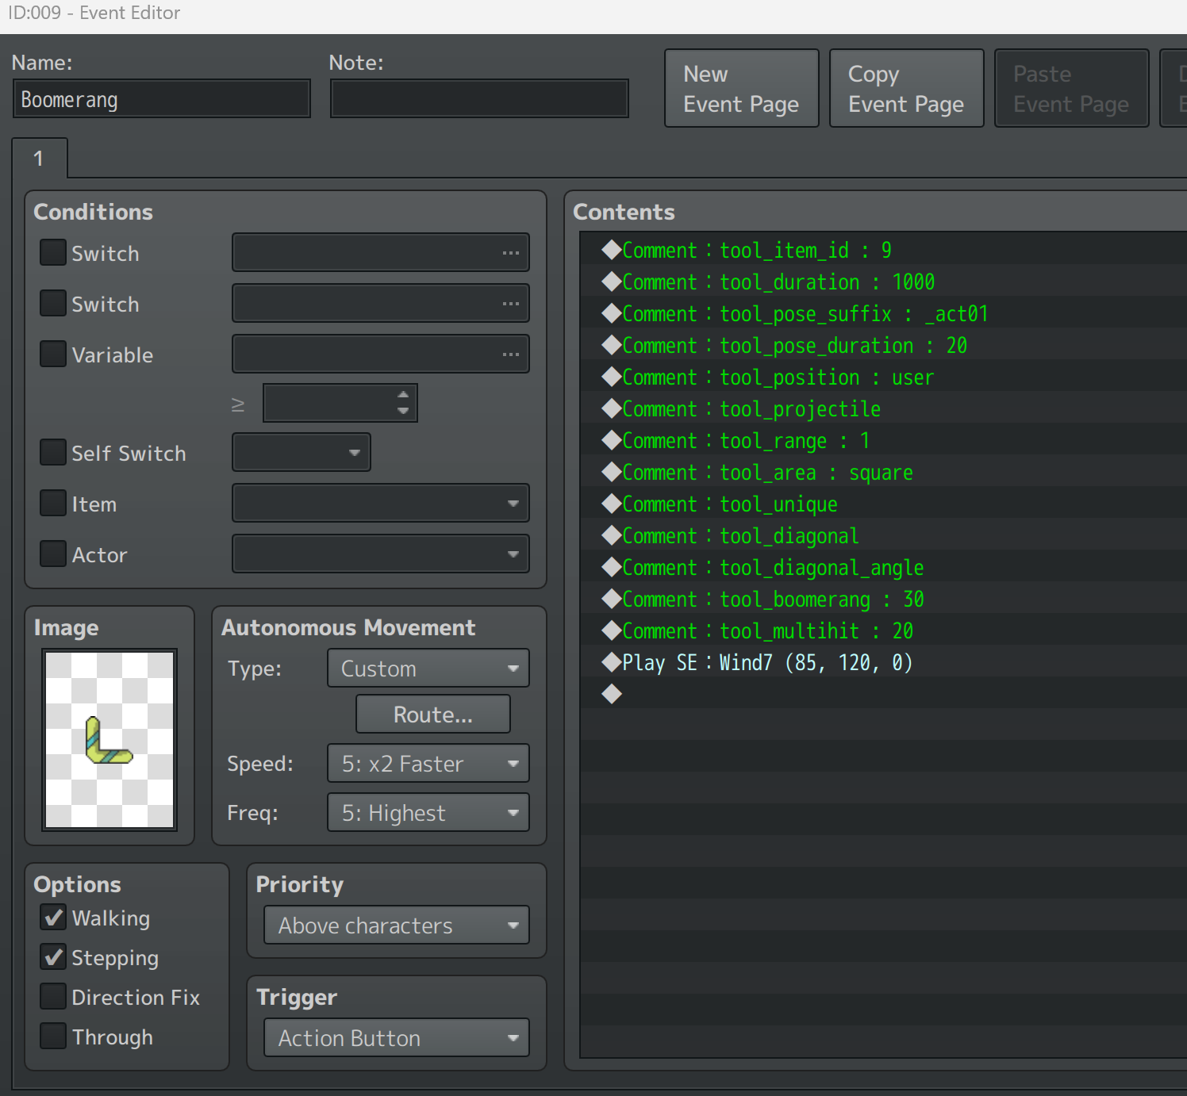Select comment line tool_multihit : 20

[x=882, y=630]
